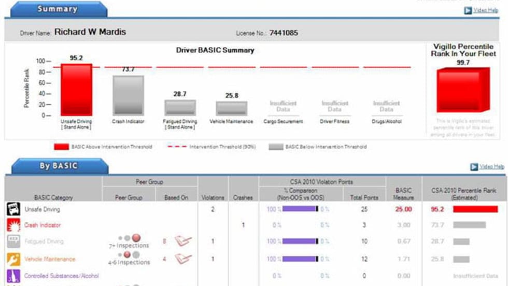Open the Summary tab
Screen dimensions: 508x286
tap(58, 9)
